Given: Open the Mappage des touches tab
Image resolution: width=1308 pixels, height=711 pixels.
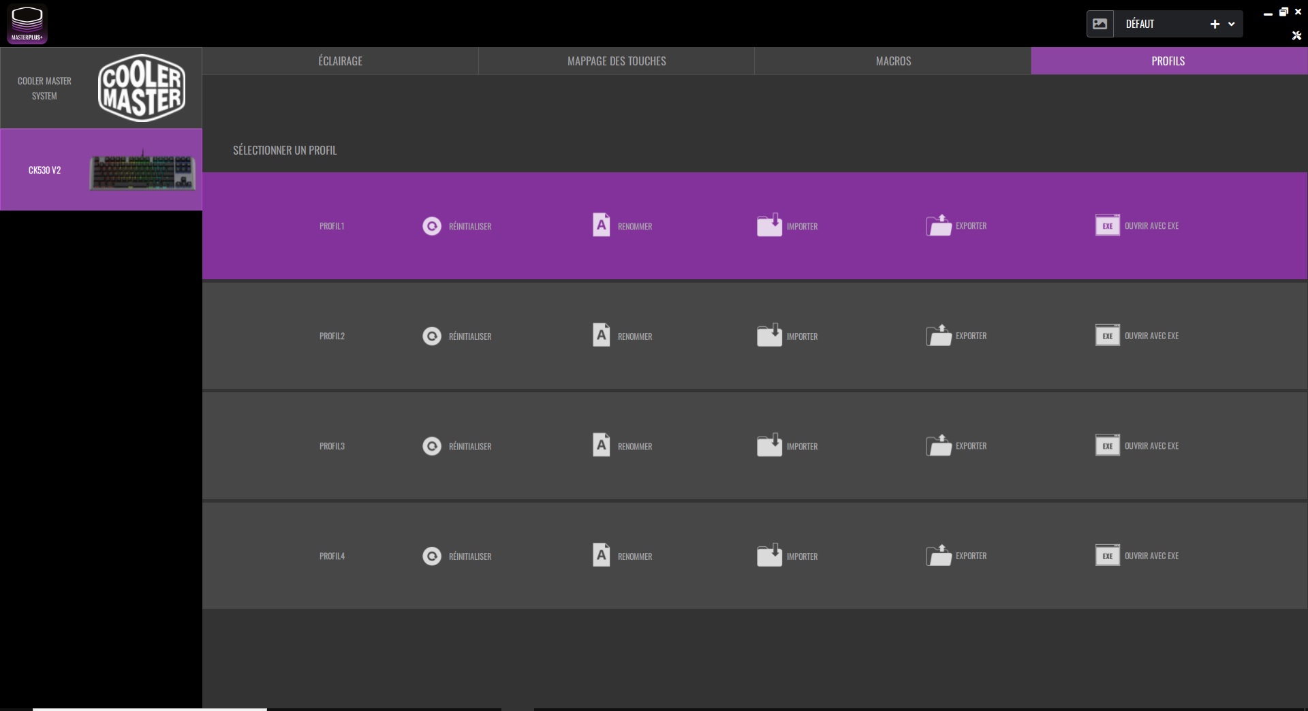Looking at the screenshot, I should (x=617, y=61).
